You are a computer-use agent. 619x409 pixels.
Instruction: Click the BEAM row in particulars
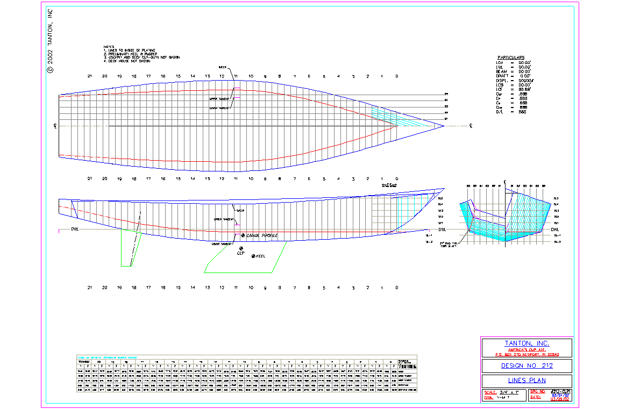click(514, 71)
